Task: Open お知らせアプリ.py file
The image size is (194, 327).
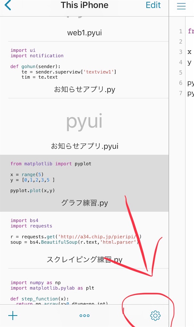Action: 85,89
